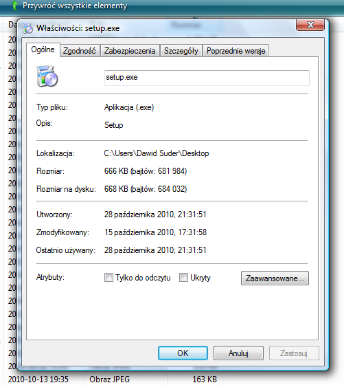Image resolution: width=344 pixels, height=385 pixels.
Task: Click the green restore arrow icon
Action: [14, 5]
